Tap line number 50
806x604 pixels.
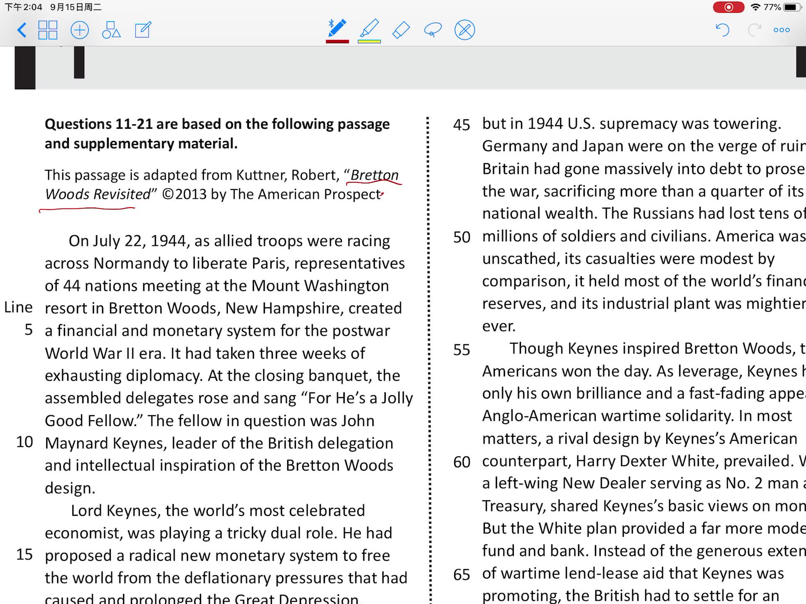tap(461, 237)
